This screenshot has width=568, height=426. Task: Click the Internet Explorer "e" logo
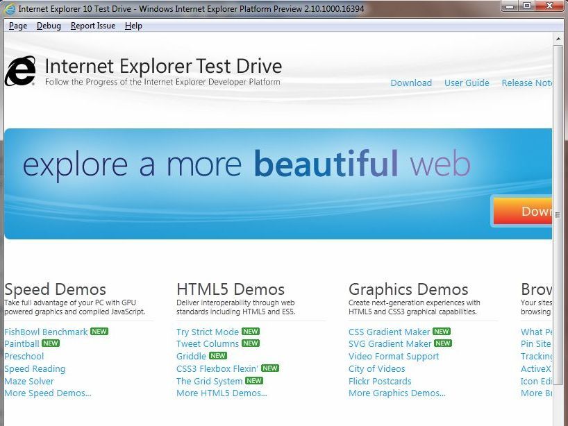point(19,70)
